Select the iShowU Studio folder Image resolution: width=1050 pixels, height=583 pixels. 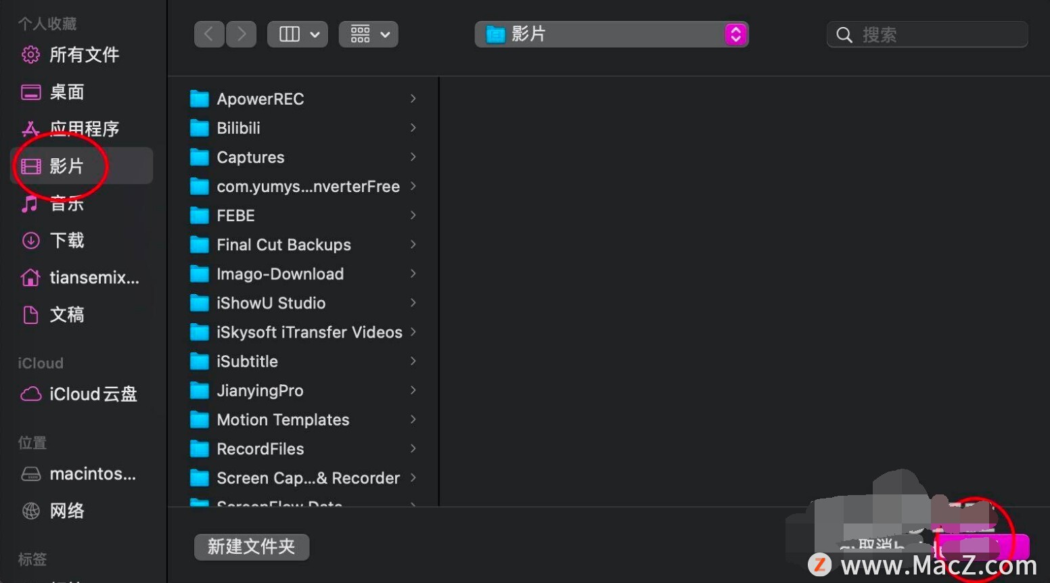pos(303,303)
